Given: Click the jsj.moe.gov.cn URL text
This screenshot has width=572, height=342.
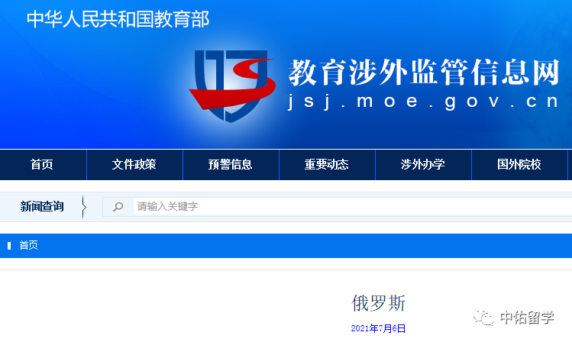Looking at the screenshot, I should (423, 102).
